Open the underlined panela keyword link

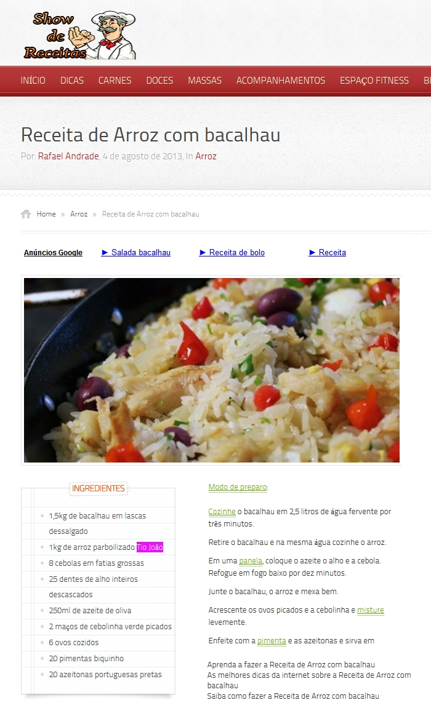tap(251, 560)
